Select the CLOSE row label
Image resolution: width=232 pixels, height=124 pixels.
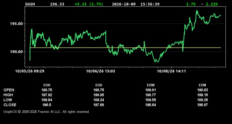coord(10,105)
